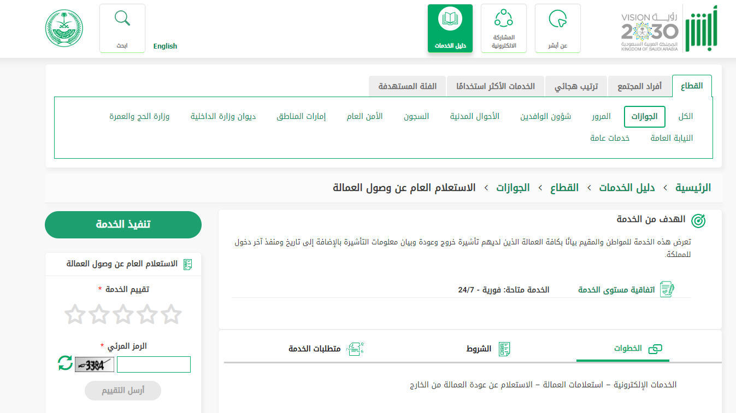Click the الهدف من الخدمة target icon

[x=698, y=220]
